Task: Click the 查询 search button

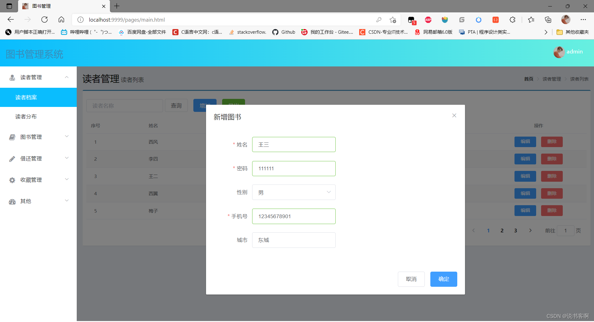Action: [176, 106]
